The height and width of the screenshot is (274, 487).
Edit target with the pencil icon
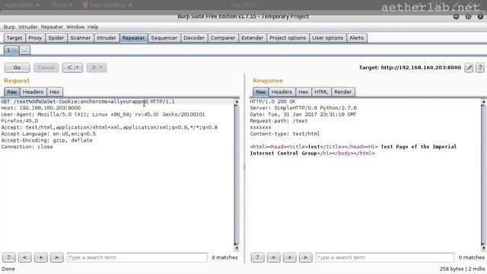click(469, 68)
